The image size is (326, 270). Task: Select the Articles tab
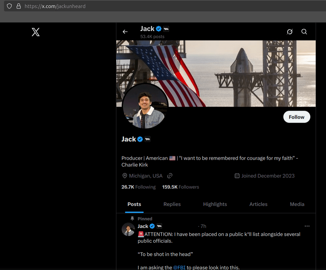coord(258,204)
